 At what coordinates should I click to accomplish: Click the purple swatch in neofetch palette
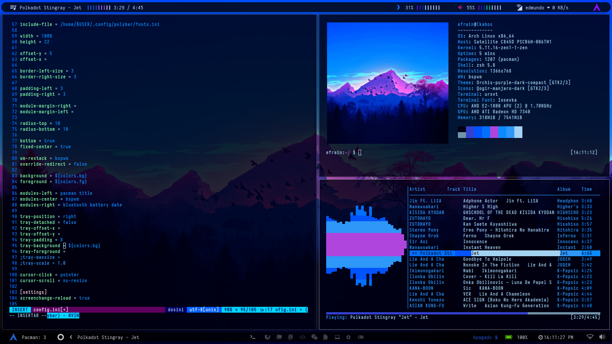[x=494, y=132]
